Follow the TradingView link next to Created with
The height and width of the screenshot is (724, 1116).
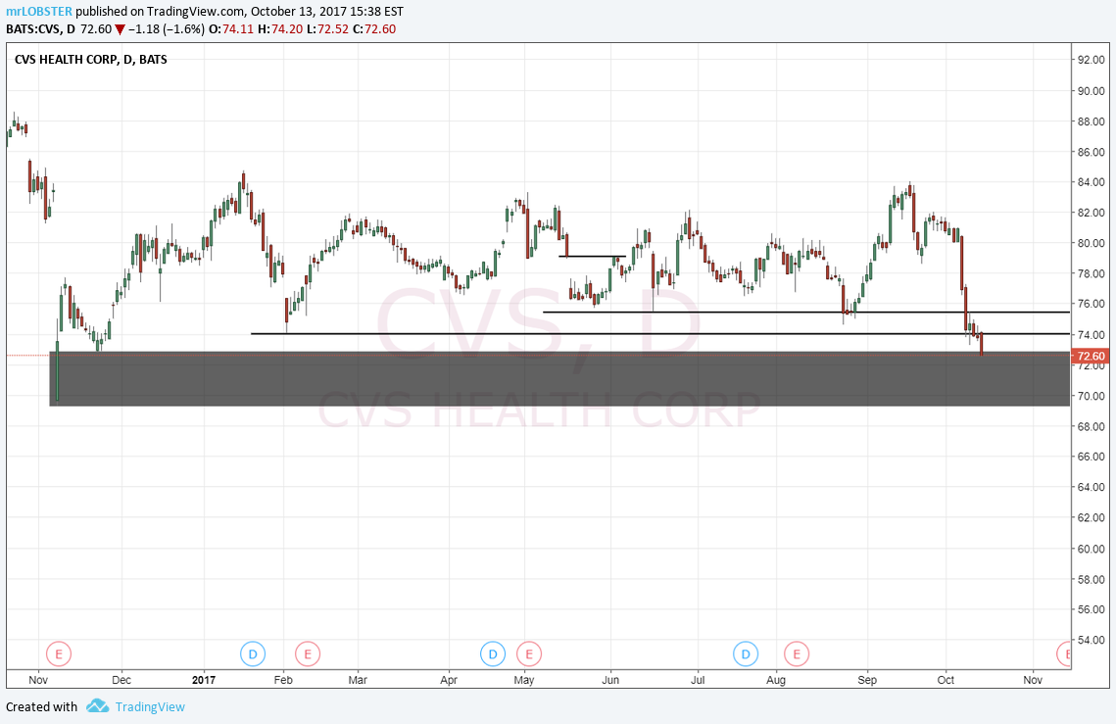click(x=150, y=707)
